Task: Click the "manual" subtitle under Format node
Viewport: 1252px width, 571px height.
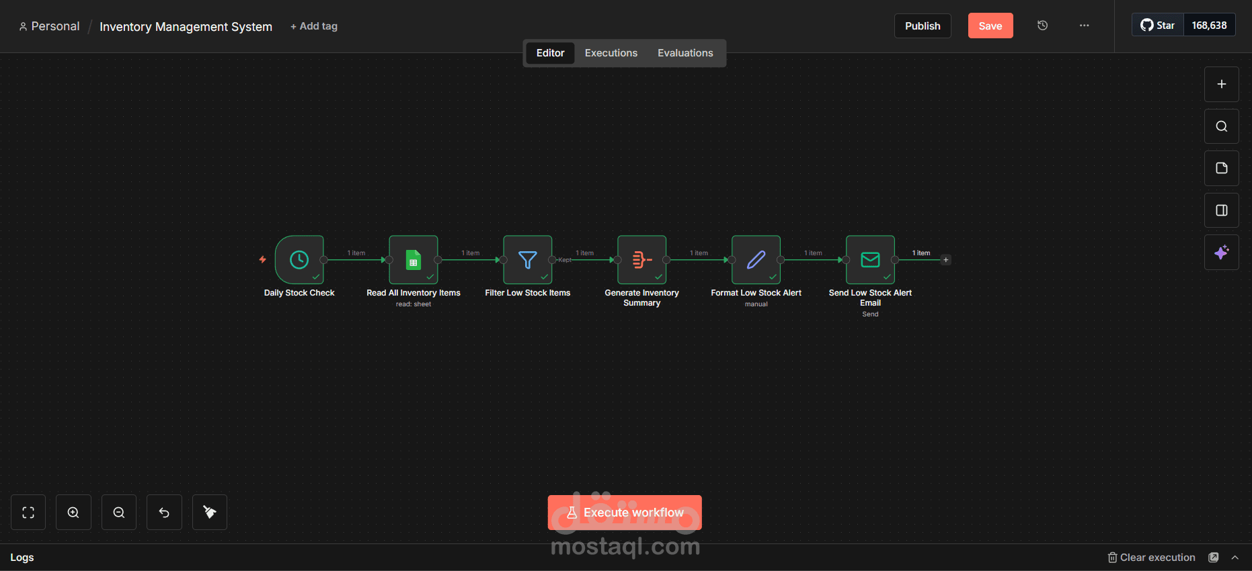Action: point(756,304)
